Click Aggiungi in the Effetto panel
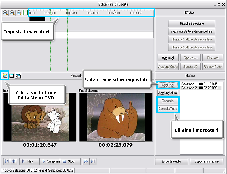Image resolution: width=227 pixels, height=174 pixels. tap(168, 58)
